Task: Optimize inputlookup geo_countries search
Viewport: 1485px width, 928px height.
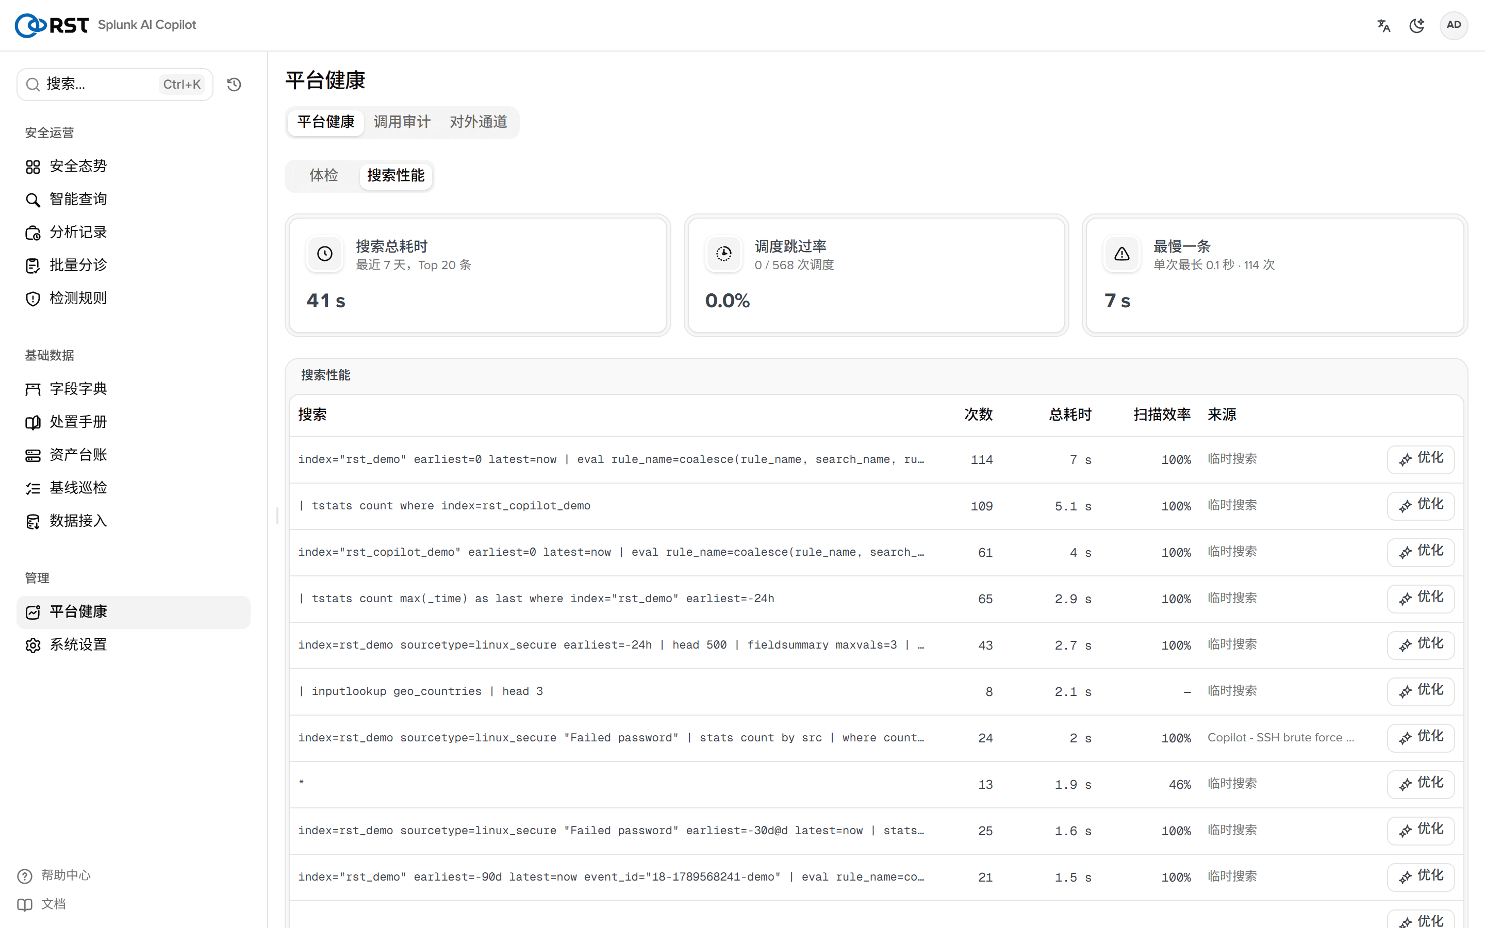Action: (1421, 691)
